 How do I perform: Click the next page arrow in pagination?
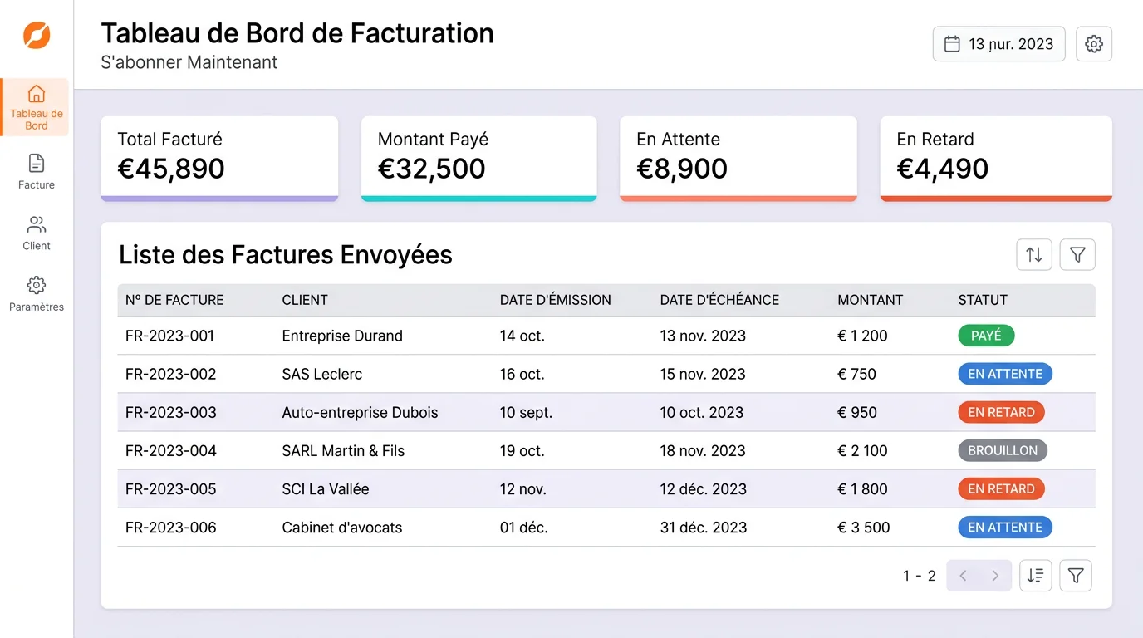tap(995, 575)
